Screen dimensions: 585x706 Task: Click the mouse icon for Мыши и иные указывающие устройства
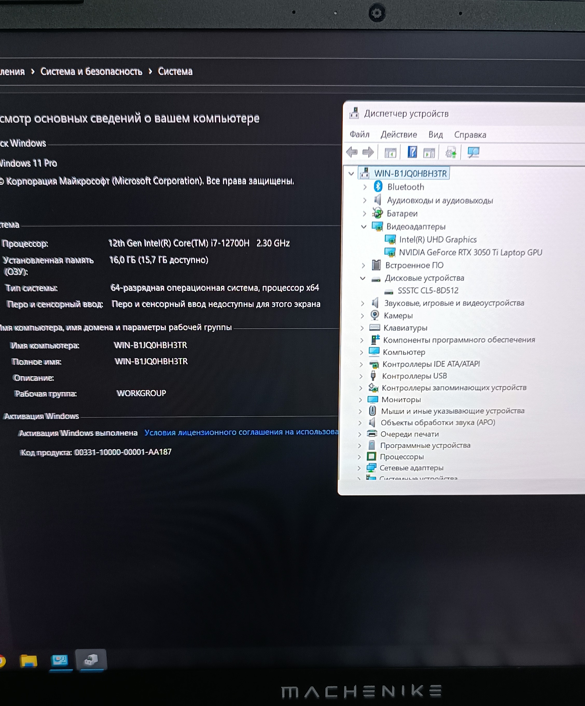(372, 410)
